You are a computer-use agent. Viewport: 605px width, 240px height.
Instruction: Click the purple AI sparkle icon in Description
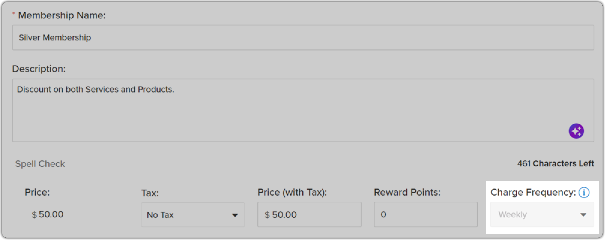click(x=576, y=131)
